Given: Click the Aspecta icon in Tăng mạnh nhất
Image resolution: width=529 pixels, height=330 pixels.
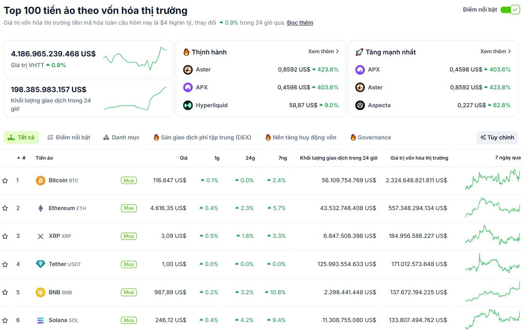Looking at the screenshot, I should [x=360, y=105].
